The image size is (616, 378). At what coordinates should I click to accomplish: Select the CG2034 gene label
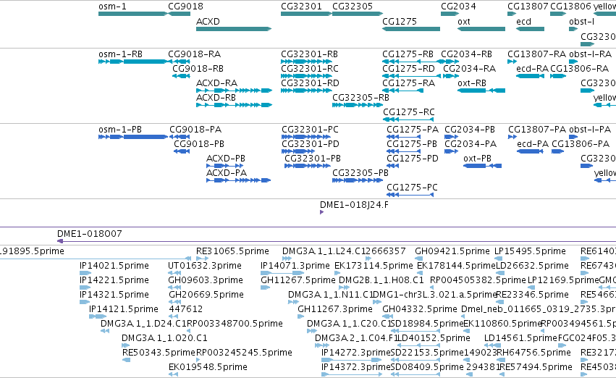point(458,7)
